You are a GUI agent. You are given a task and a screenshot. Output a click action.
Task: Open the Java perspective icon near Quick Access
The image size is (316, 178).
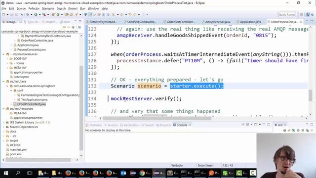(308, 14)
